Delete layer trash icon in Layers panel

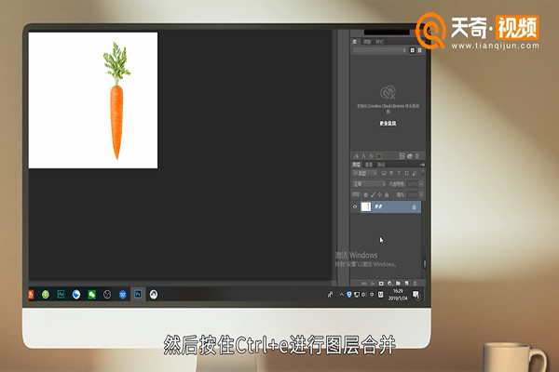click(415, 284)
